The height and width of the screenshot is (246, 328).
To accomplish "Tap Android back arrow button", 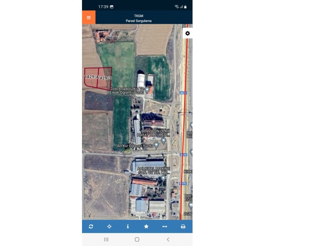I will (x=168, y=239).
